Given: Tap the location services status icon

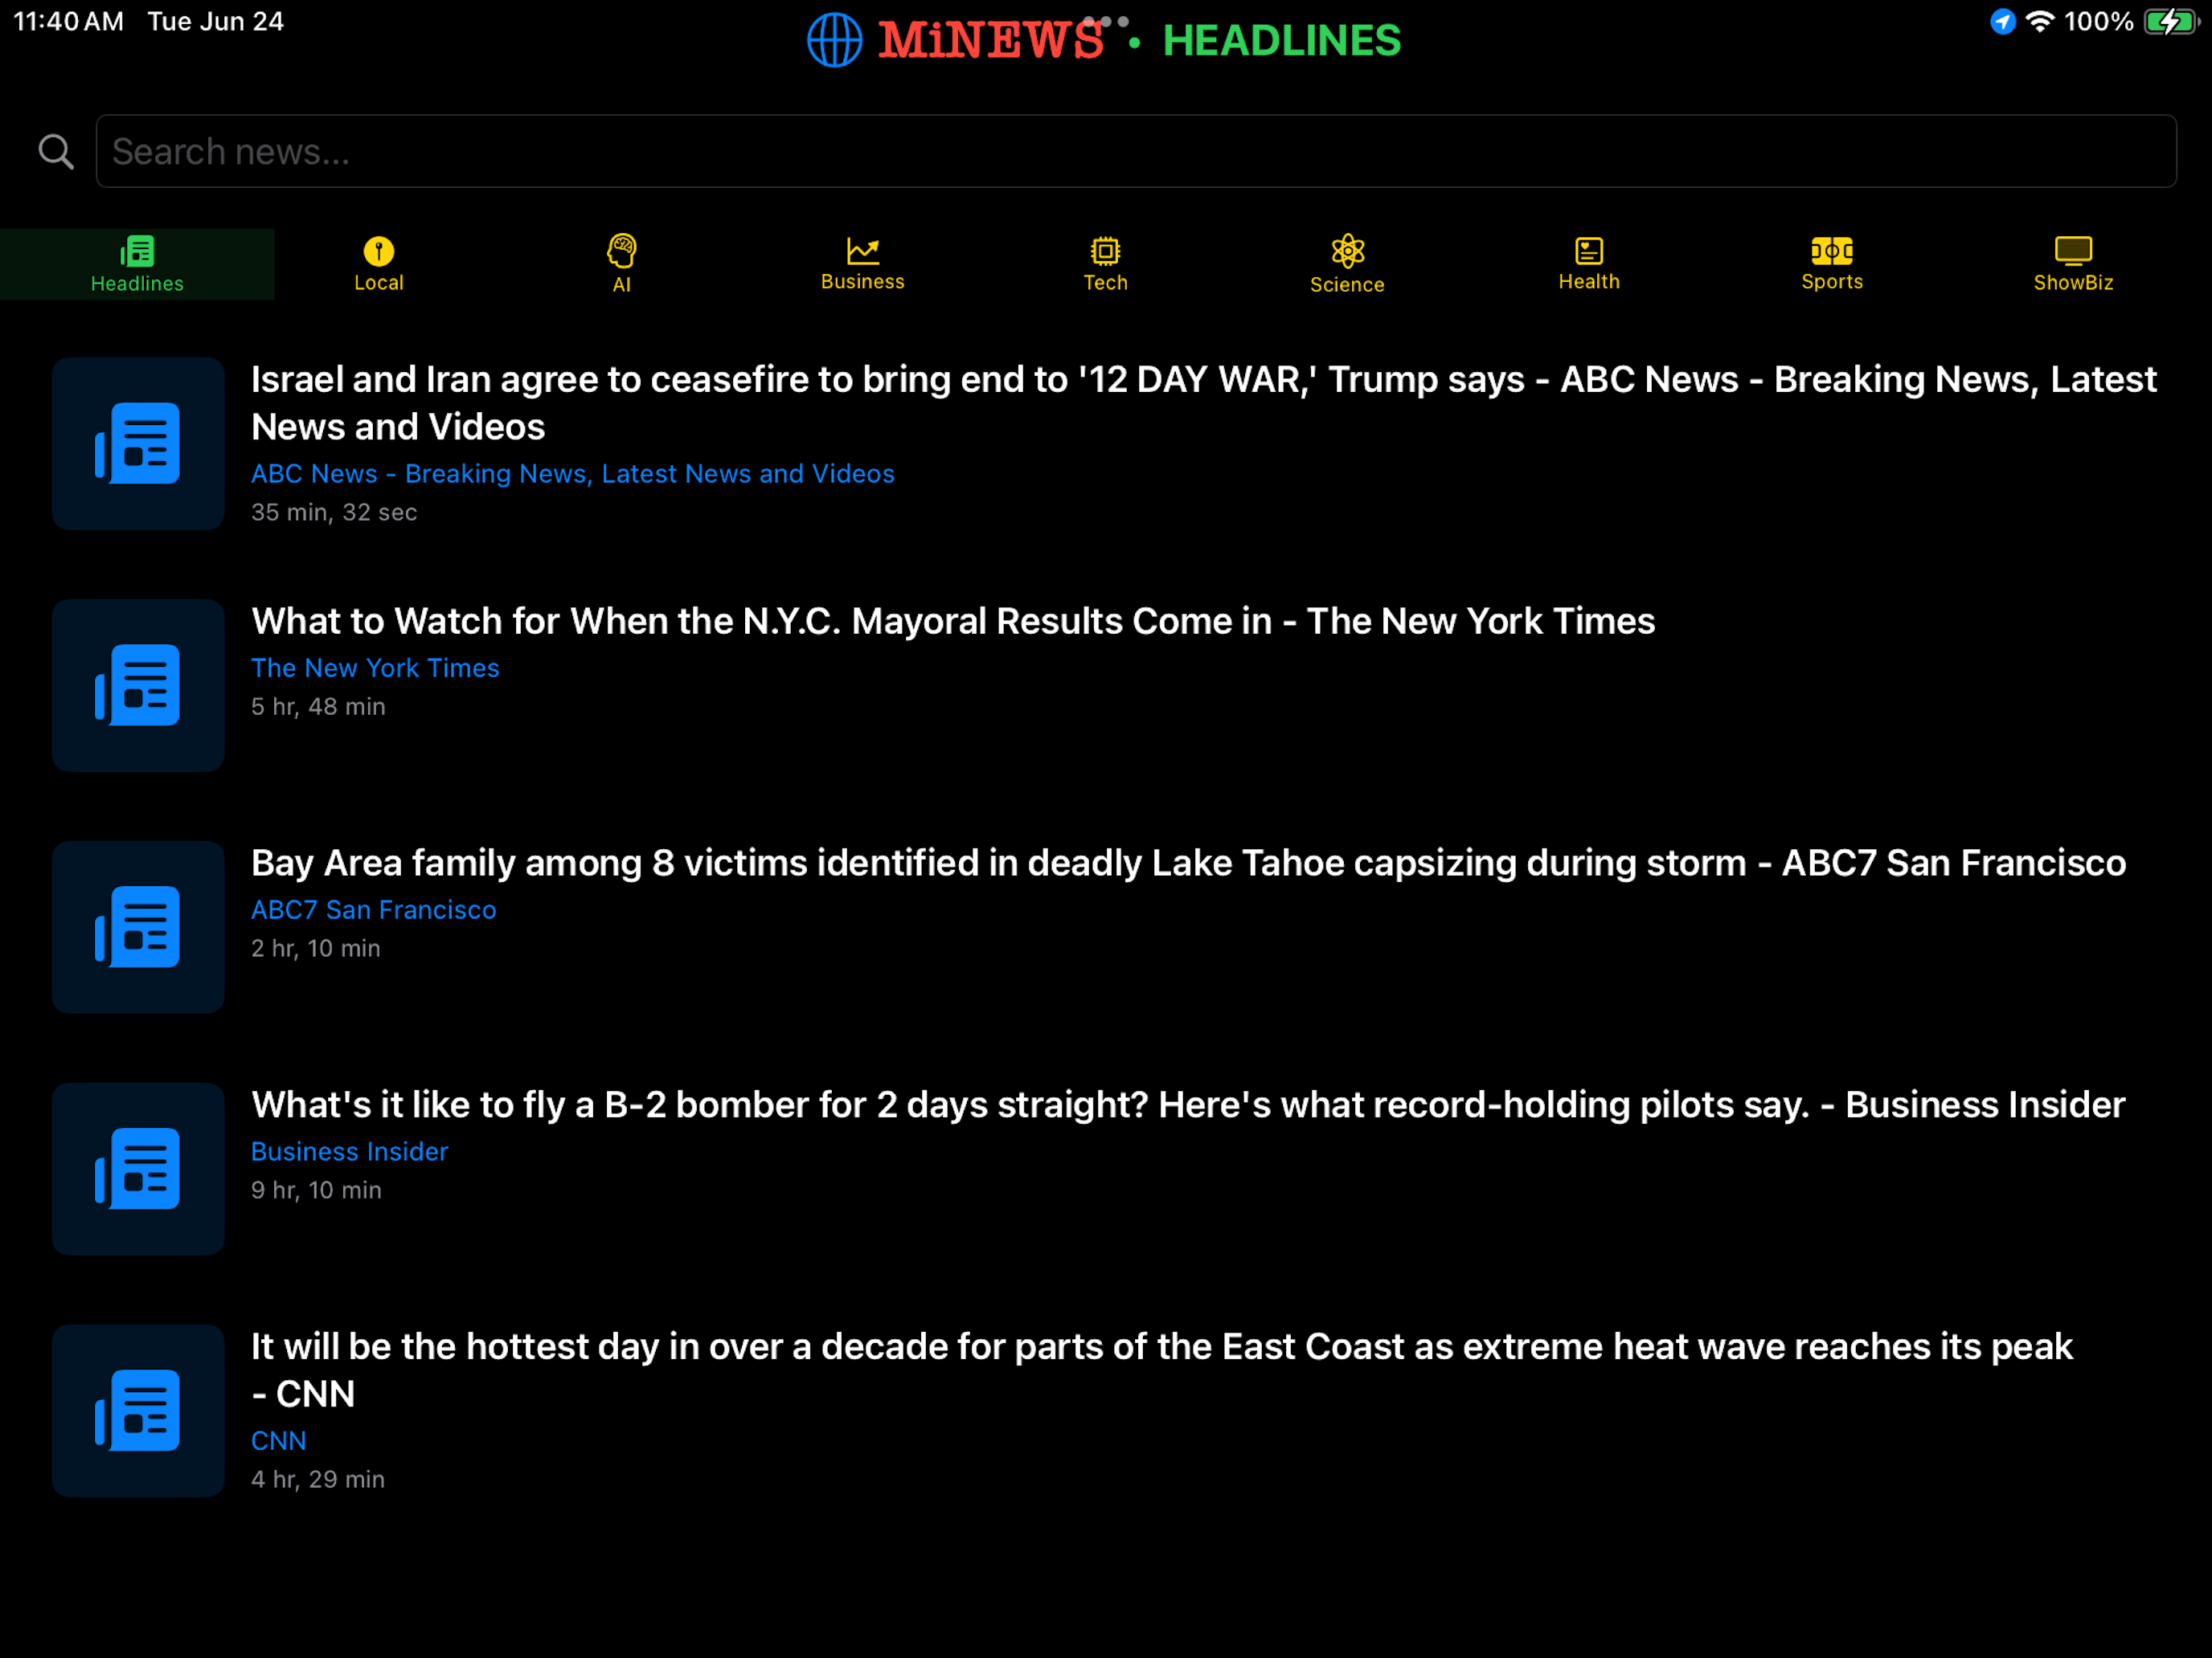Looking at the screenshot, I should (x=2002, y=21).
